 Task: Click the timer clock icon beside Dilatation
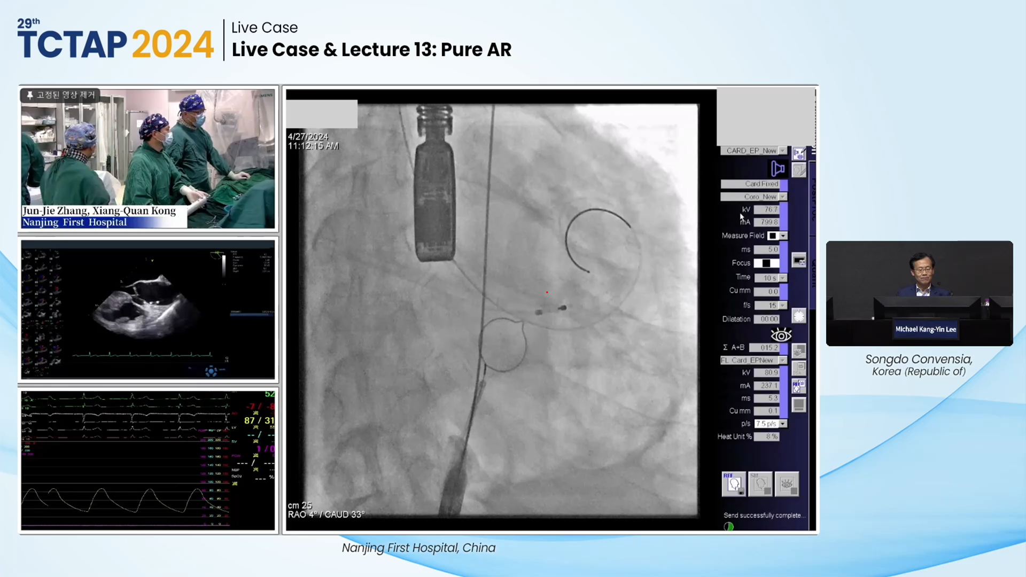pyautogui.click(x=798, y=316)
